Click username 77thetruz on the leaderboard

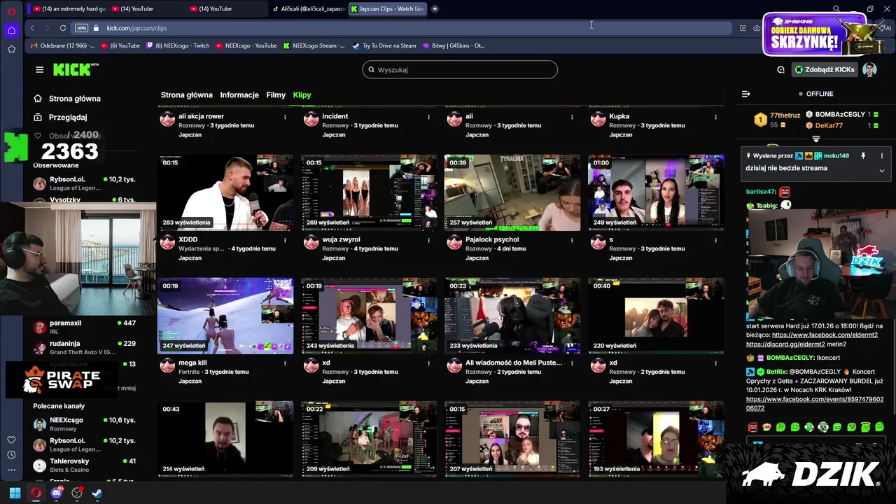coord(785,115)
